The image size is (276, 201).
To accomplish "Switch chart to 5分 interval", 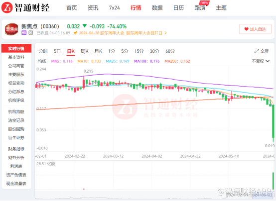I will pyautogui.click(x=125, y=51).
